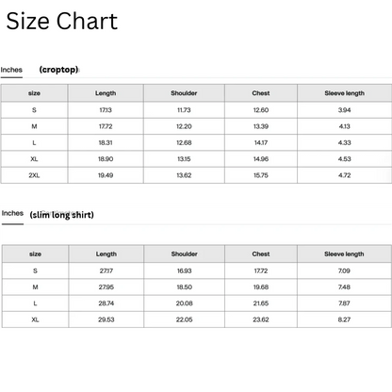Click croptop chest value 14.17

click(x=261, y=143)
